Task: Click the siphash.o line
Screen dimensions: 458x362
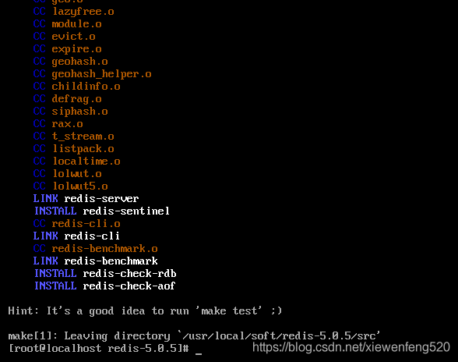Action: click(70, 112)
